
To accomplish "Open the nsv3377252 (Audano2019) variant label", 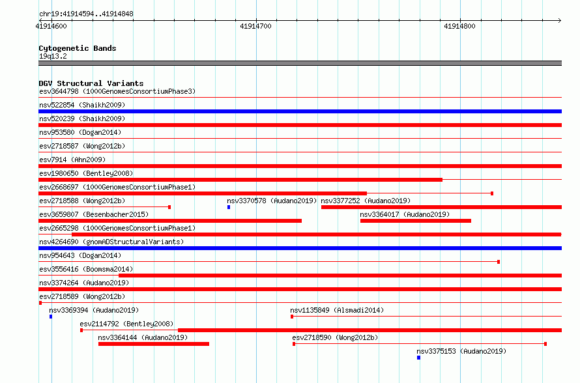I will [366, 201].
